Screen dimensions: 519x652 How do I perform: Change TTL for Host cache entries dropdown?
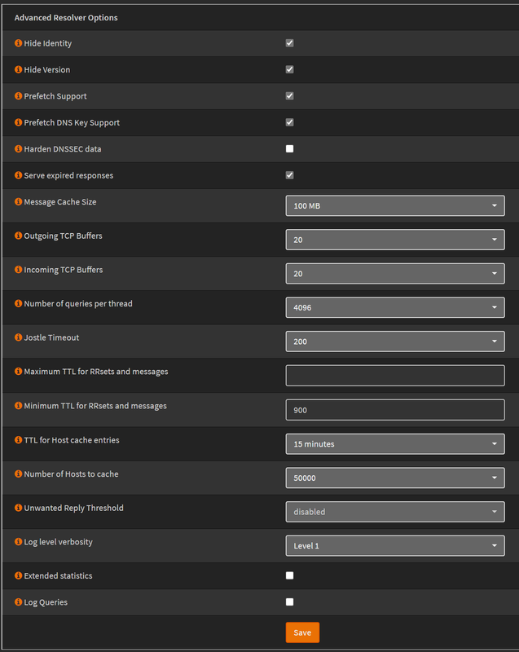tap(395, 443)
